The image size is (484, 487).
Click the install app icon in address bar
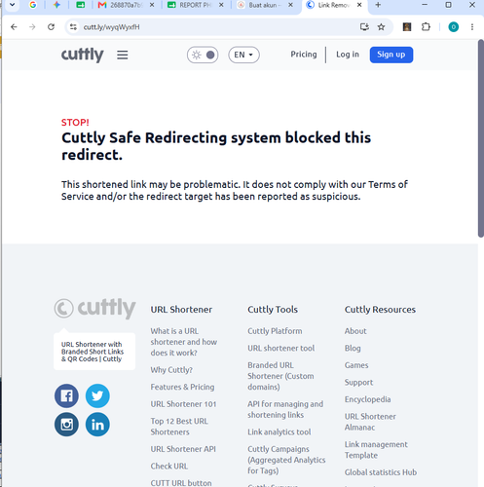click(364, 27)
